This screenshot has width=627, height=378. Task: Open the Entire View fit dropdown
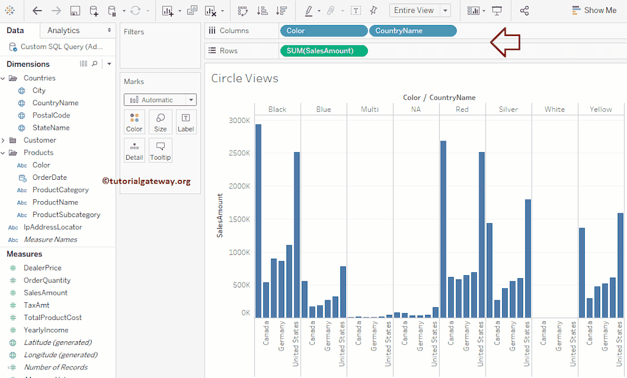(419, 10)
